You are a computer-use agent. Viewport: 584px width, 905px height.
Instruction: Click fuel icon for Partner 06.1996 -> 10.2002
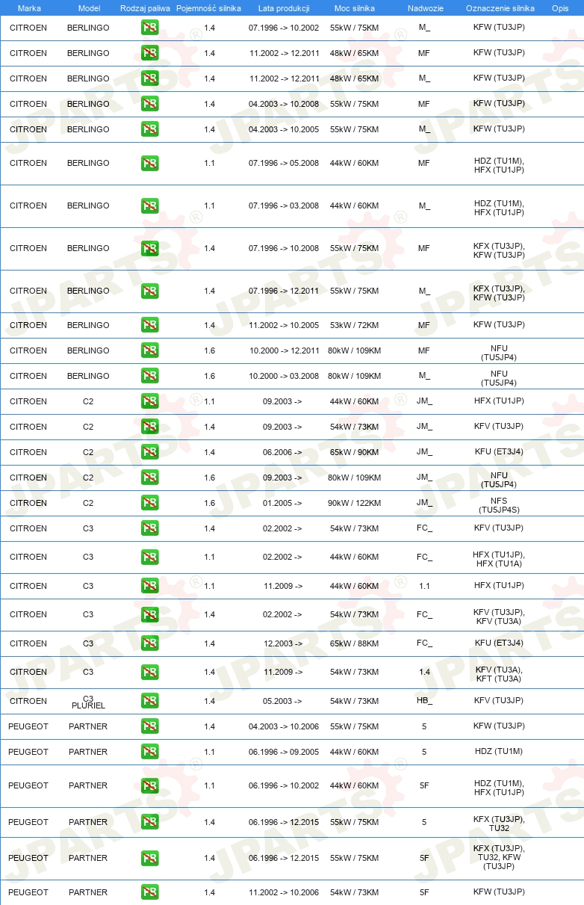[x=149, y=785]
